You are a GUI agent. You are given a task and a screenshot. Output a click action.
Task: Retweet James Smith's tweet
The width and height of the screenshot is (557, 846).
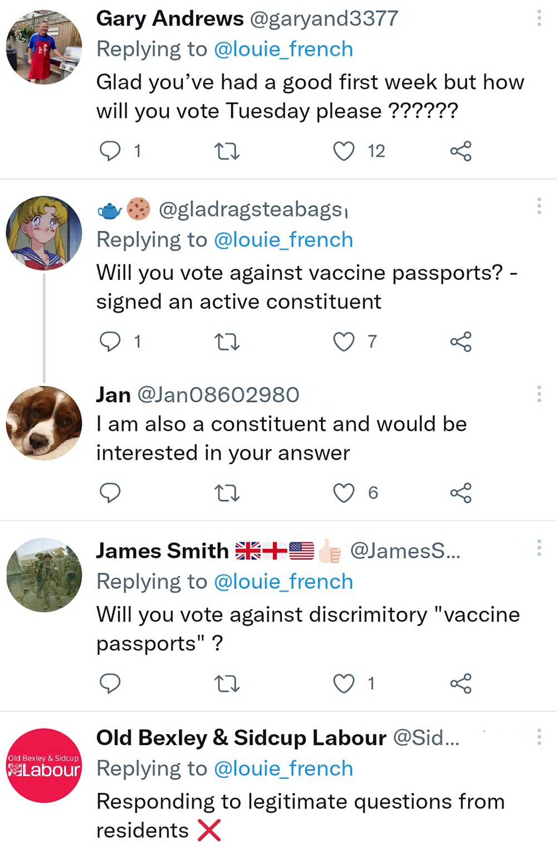click(x=227, y=683)
